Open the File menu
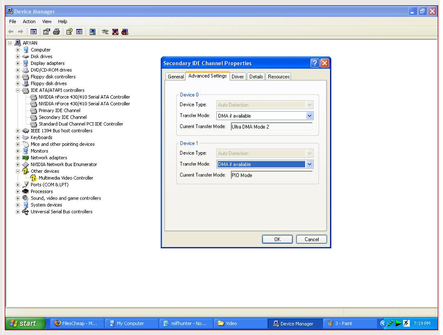This screenshot has height=335, width=443. point(13,22)
